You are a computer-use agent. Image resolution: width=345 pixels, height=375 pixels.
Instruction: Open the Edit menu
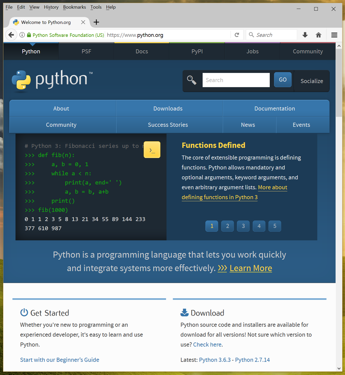point(21,7)
